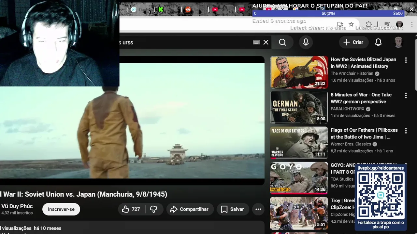Screen dimensions: 417x234
Task: Open the Criar create menu
Action: [x=353, y=42]
